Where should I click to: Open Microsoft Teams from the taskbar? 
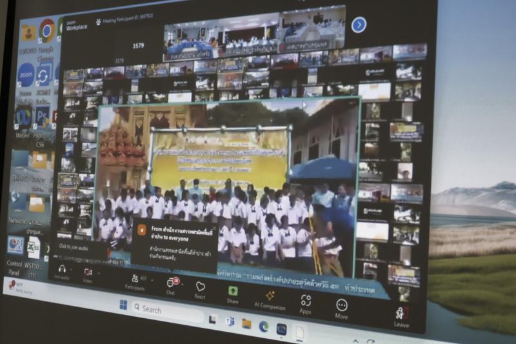pyautogui.click(x=230, y=321)
